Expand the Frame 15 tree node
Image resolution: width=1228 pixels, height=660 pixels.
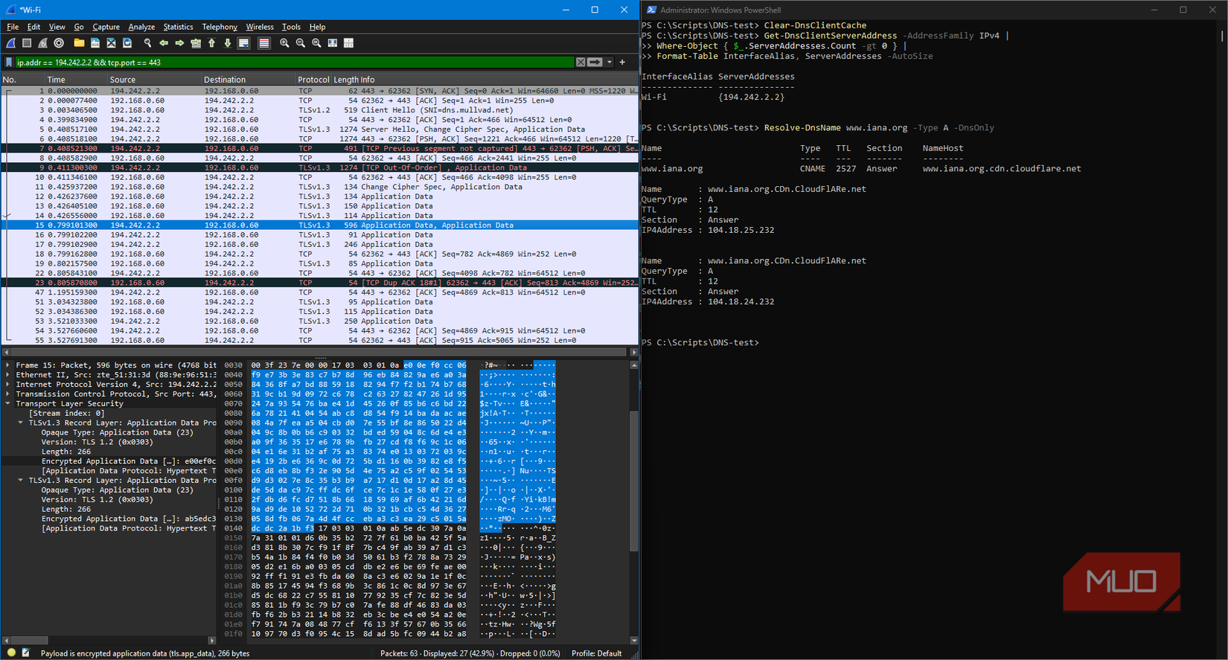(x=8, y=365)
